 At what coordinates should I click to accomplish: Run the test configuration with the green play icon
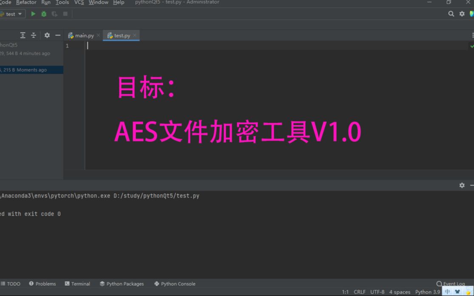33,14
